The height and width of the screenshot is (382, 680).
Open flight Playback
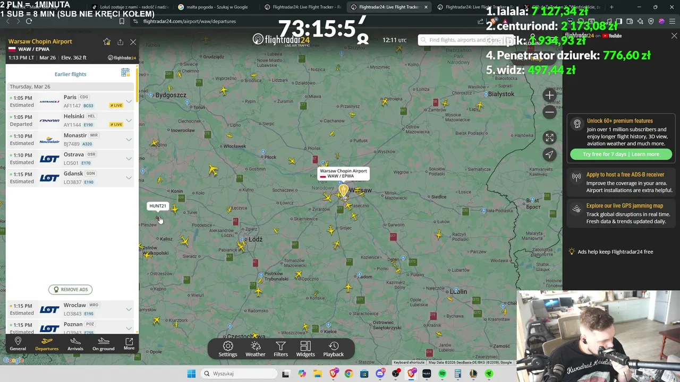click(334, 349)
